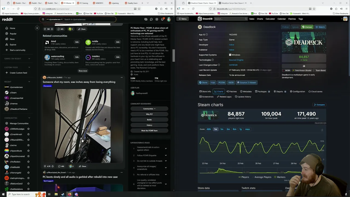Set chart zoom to 1m
Viewport: 350px width, 197px height.
pos(222,129)
